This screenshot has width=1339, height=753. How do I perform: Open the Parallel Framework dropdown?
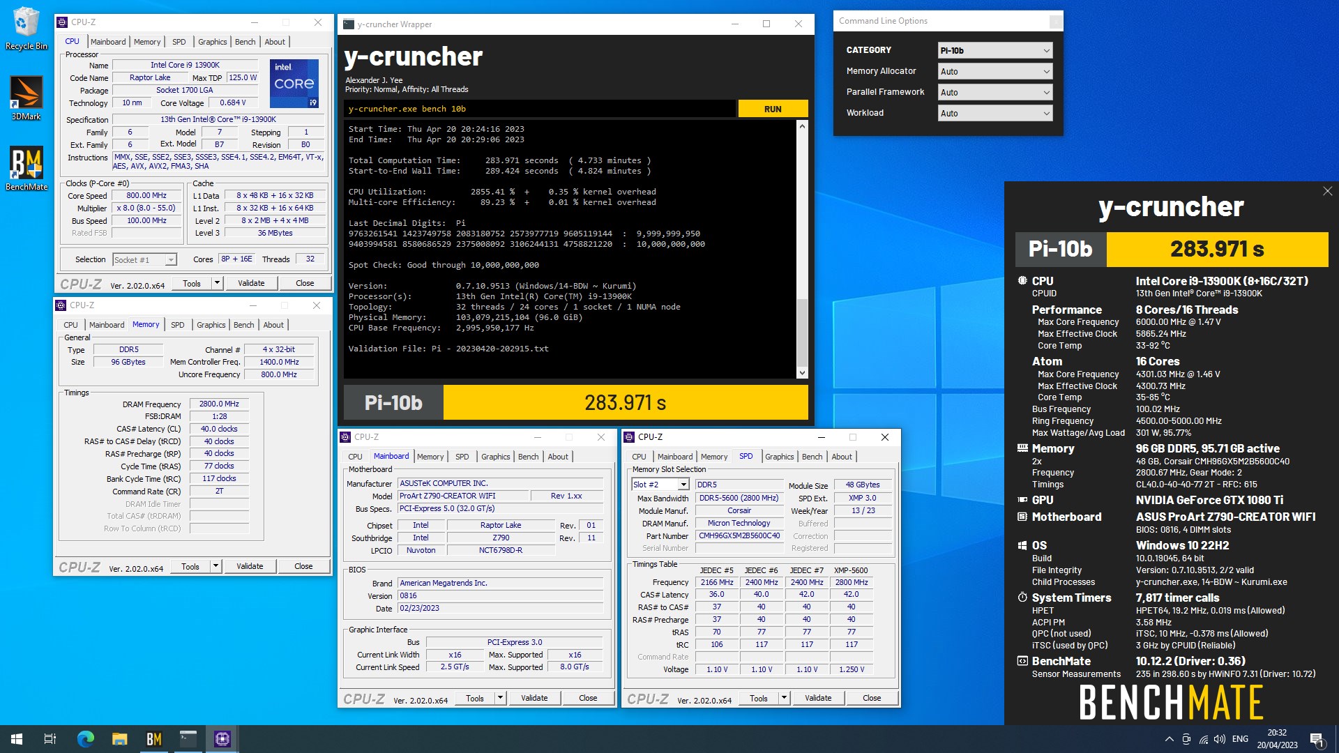[994, 92]
